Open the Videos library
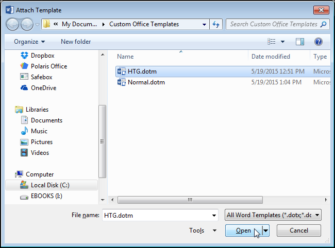The width and height of the screenshot is (335, 248). (35, 153)
